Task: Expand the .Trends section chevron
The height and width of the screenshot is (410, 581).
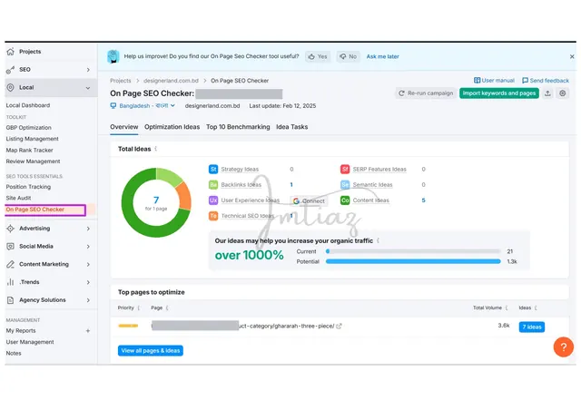Action: 88,282
